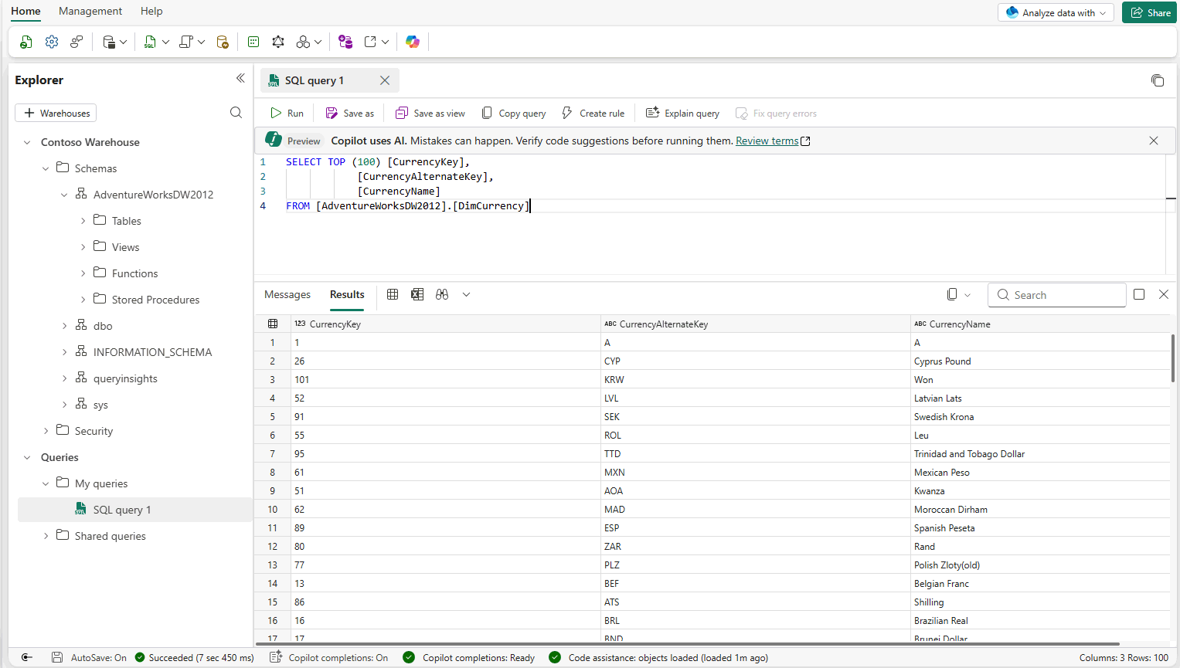Screen dimensions: 1180x668
Task: Open the results toolbar more-options chevron
Action: click(x=466, y=294)
